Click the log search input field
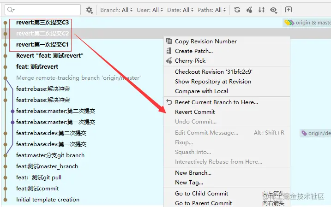 point(42,10)
